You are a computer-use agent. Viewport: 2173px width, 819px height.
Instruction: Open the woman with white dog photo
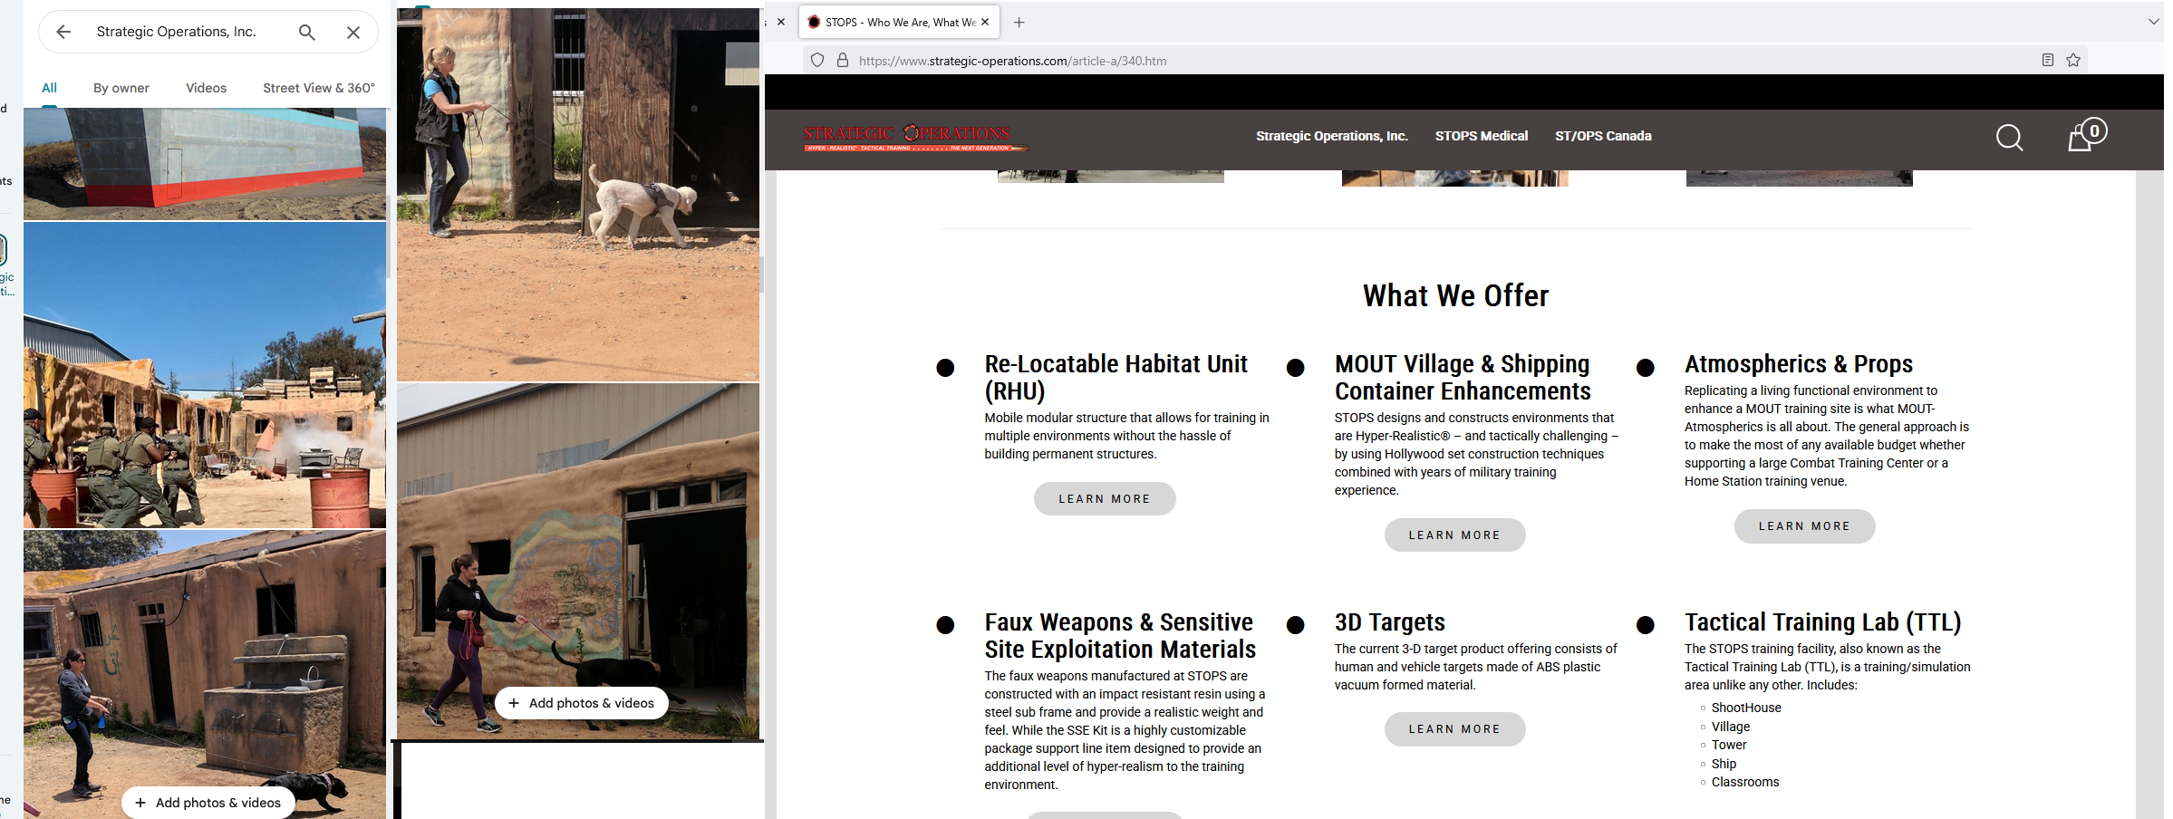click(x=578, y=195)
